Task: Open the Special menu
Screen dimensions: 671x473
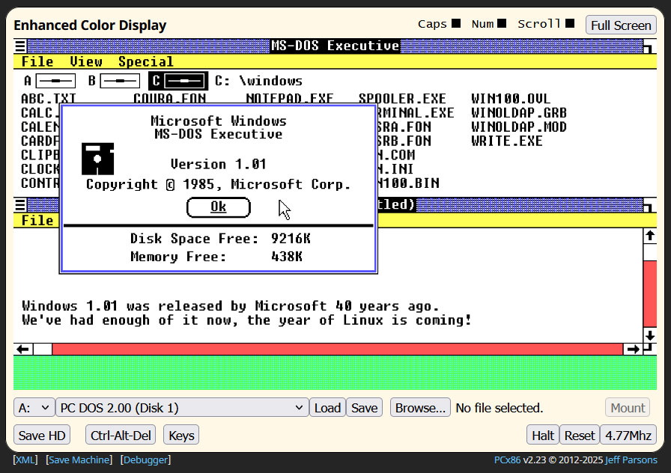Action: coord(146,61)
